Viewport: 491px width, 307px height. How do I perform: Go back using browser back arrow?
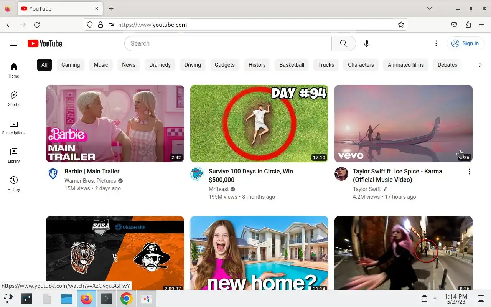[9, 25]
